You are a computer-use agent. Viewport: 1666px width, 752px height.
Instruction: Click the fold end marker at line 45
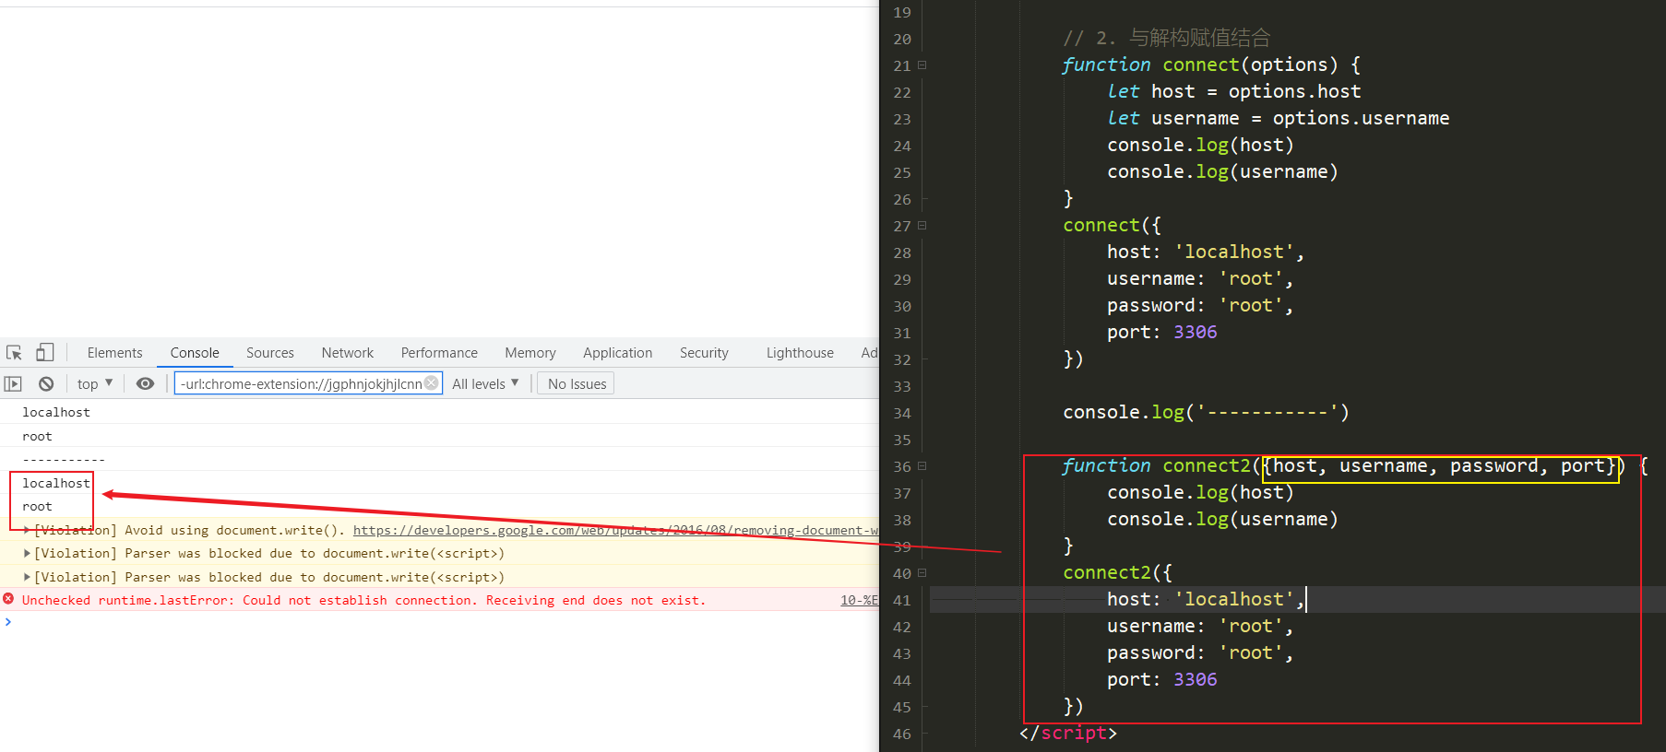[923, 707]
